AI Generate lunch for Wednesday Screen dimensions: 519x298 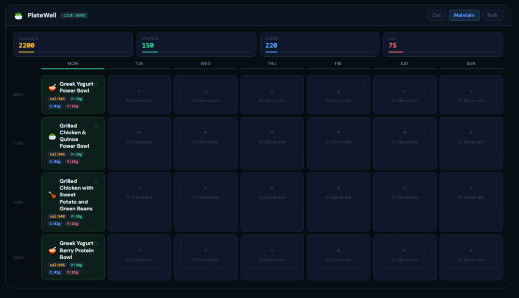point(206,136)
